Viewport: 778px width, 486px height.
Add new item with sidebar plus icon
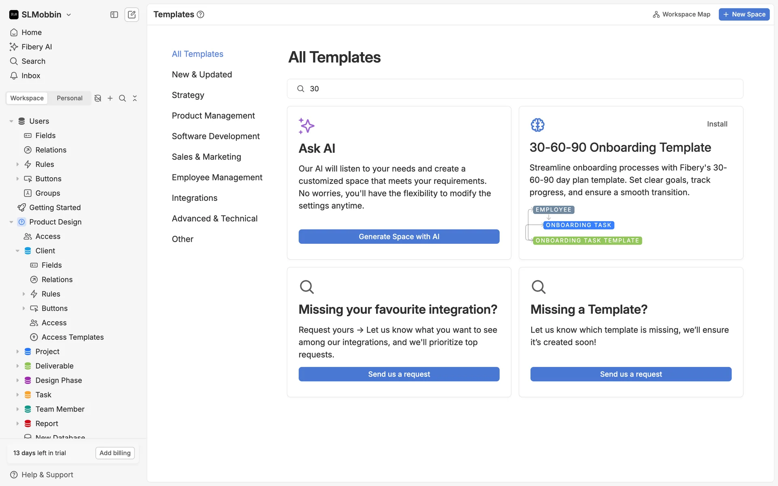(110, 98)
